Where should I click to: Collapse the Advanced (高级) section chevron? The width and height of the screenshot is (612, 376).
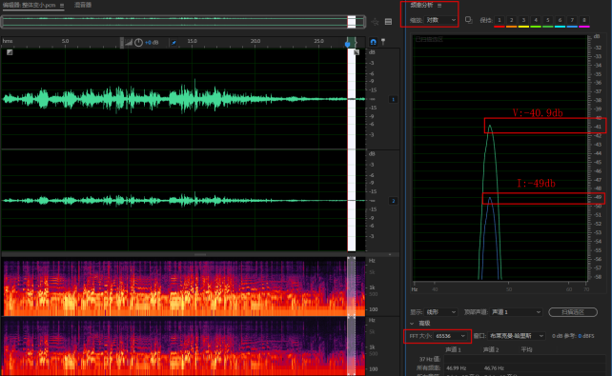click(x=412, y=324)
